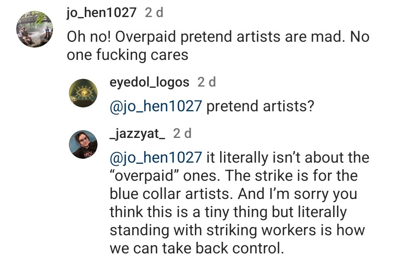The width and height of the screenshot is (417, 265).
Task: Open jo_hen1027's profile picture
Action: [34, 29]
